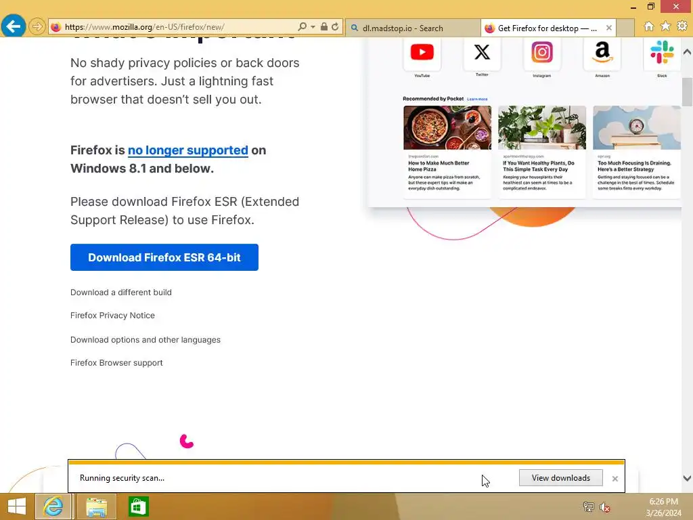Open the pizza article thumbnail

[447, 128]
